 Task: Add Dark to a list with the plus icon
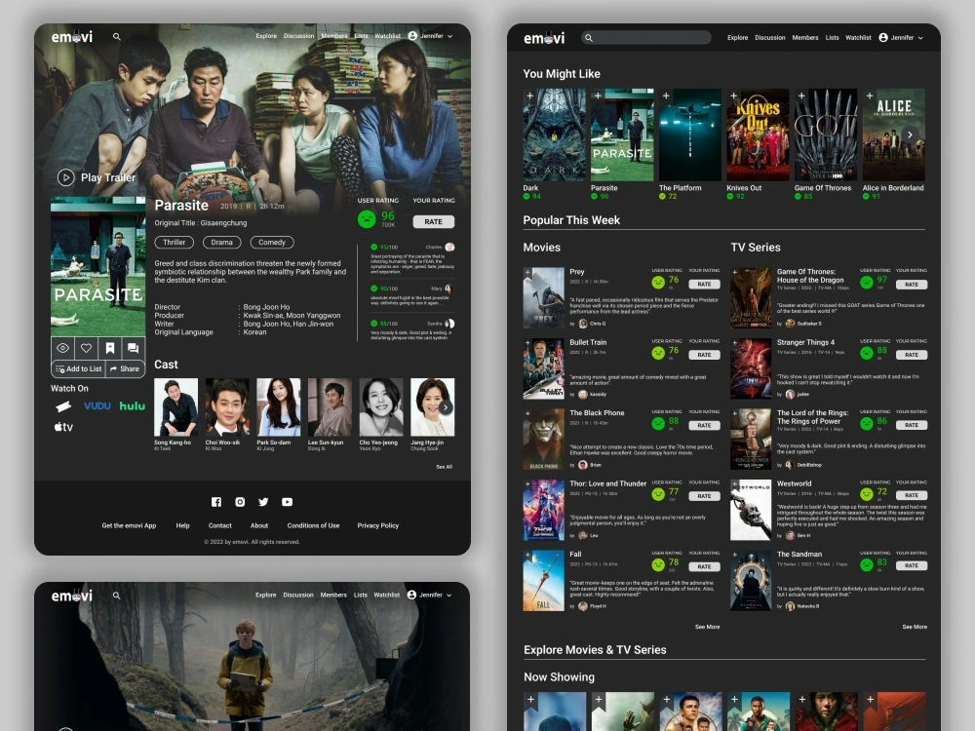529,96
